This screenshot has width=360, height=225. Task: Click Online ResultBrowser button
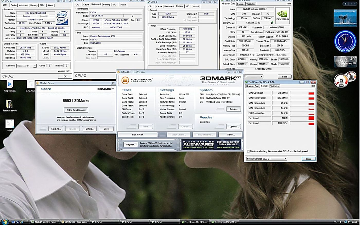[x=76, y=110]
